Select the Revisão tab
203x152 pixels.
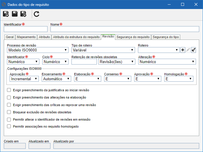click(108, 37)
